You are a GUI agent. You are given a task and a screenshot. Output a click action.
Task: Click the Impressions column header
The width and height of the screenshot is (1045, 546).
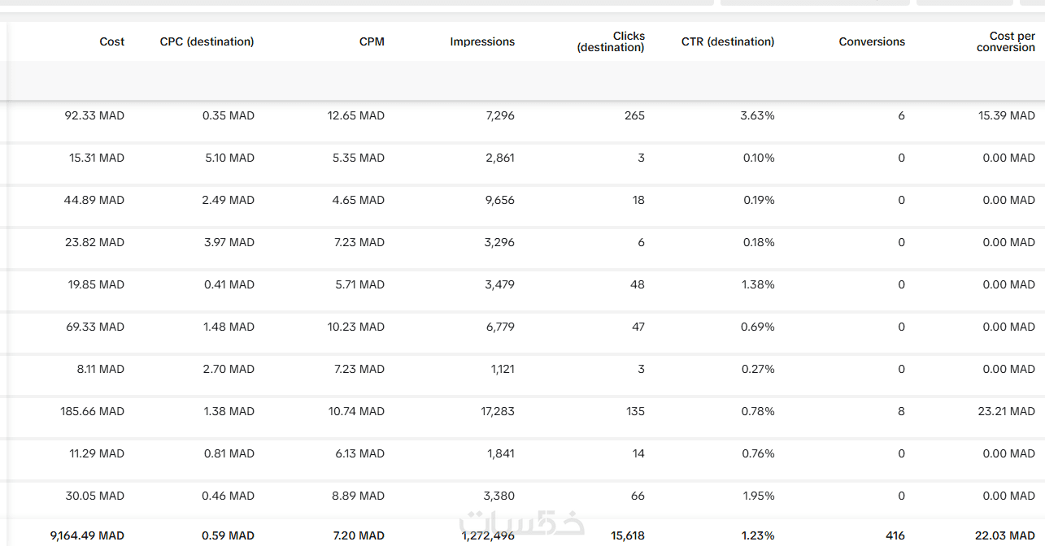482,41
